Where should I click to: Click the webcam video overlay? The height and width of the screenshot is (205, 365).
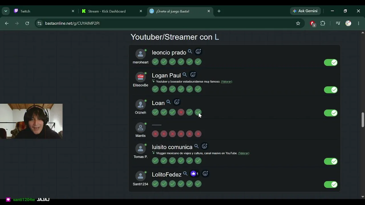click(x=31, y=121)
